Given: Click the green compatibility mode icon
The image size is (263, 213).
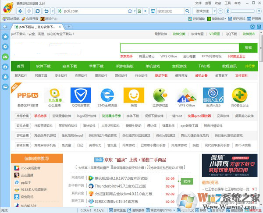Looking at the screenshot, I should pyautogui.click(x=139, y=11).
